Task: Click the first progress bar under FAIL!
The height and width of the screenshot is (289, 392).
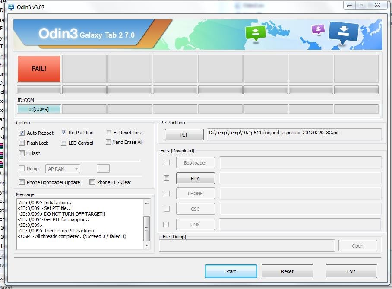Action: (39, 89)
